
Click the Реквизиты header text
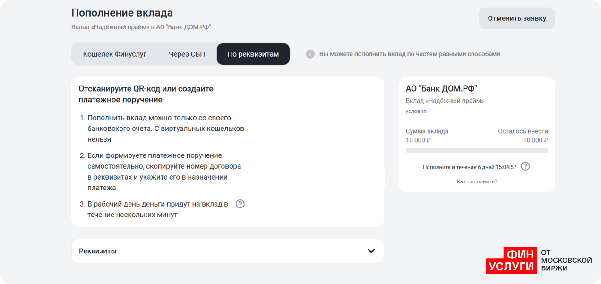[98, 251]
